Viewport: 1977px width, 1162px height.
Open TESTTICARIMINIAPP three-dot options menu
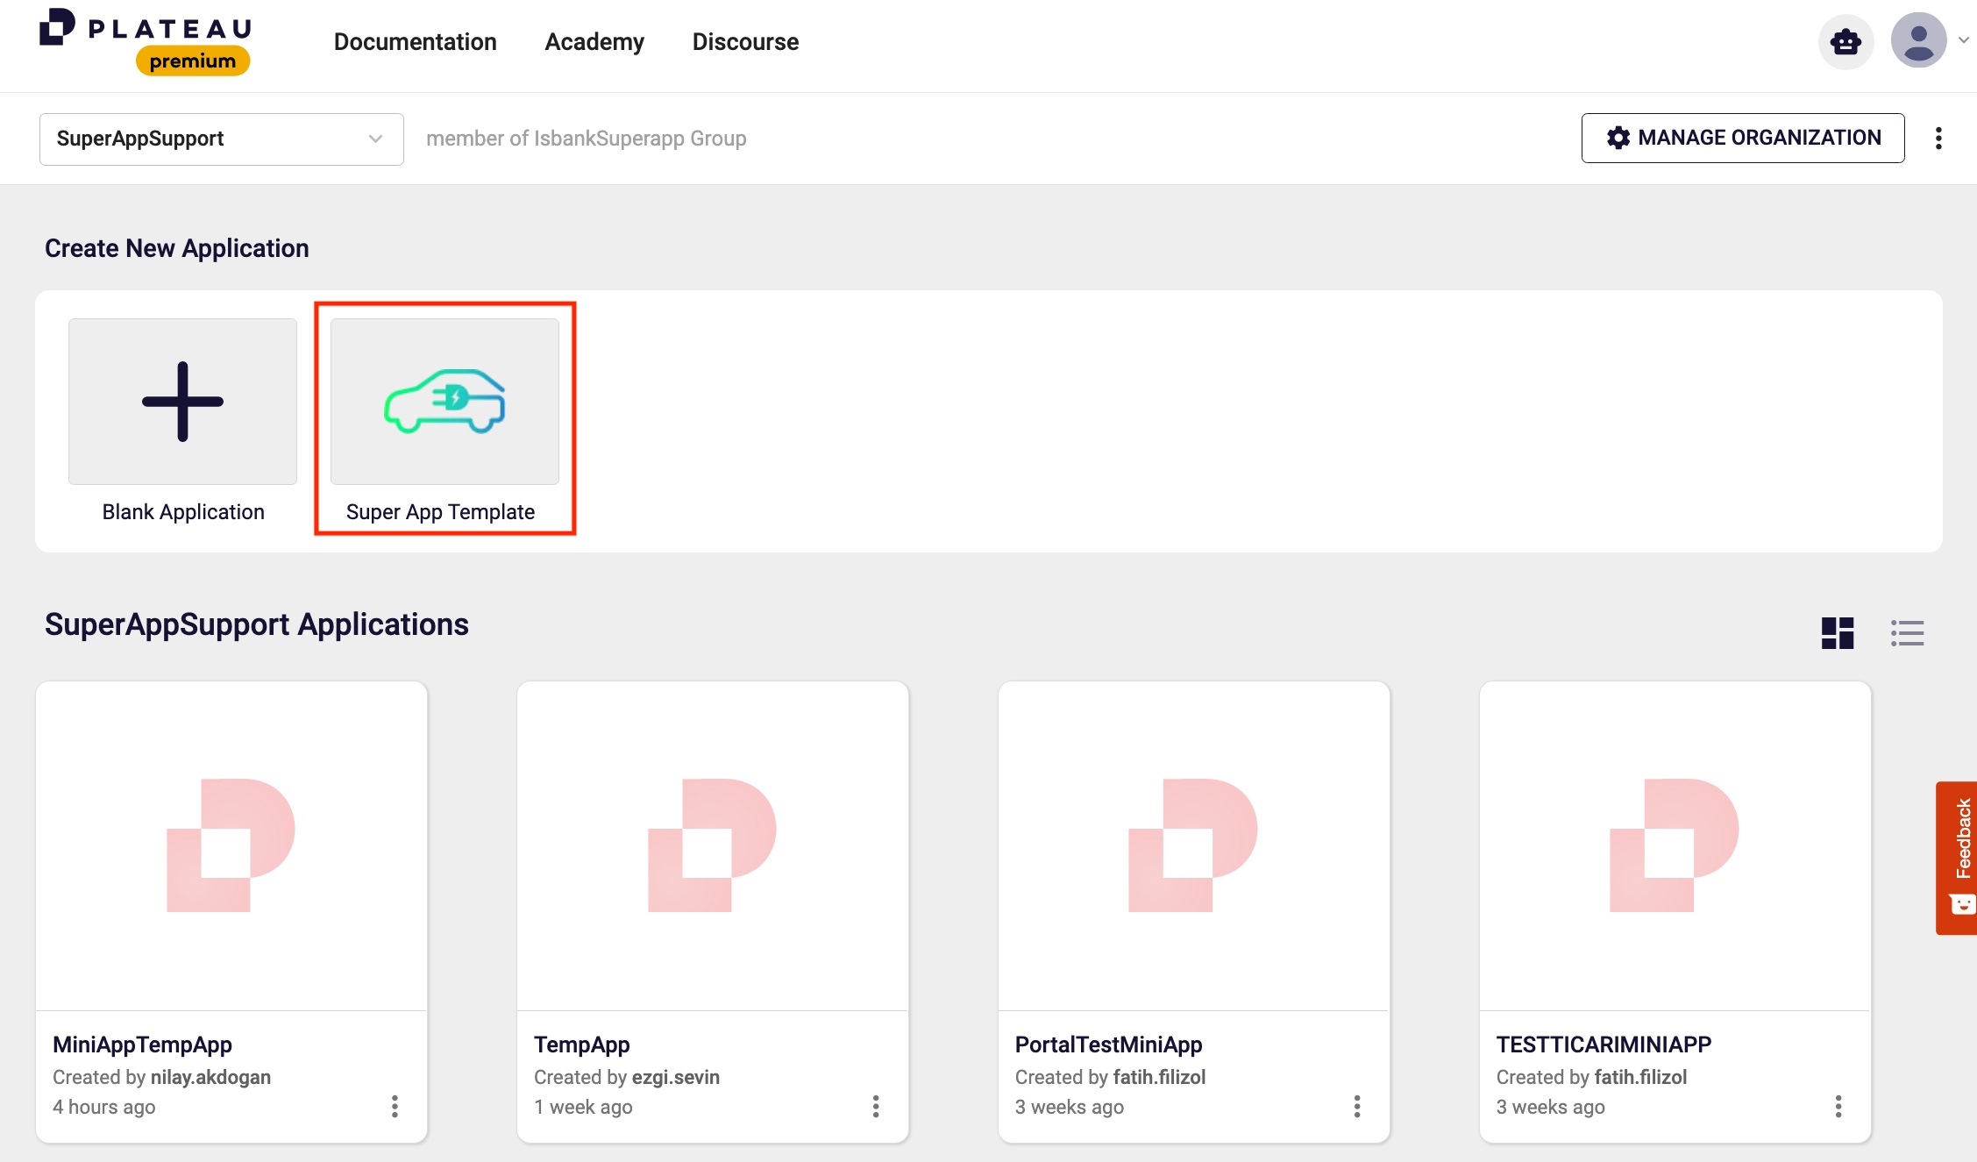click(x=1838, y=1106)
